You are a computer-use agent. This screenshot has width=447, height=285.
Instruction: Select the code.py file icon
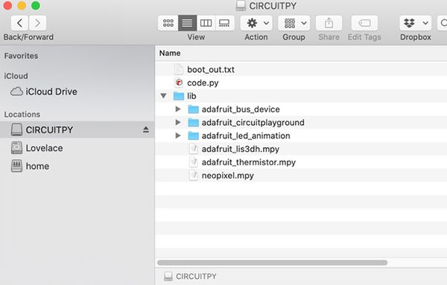[x=179, y=83]
